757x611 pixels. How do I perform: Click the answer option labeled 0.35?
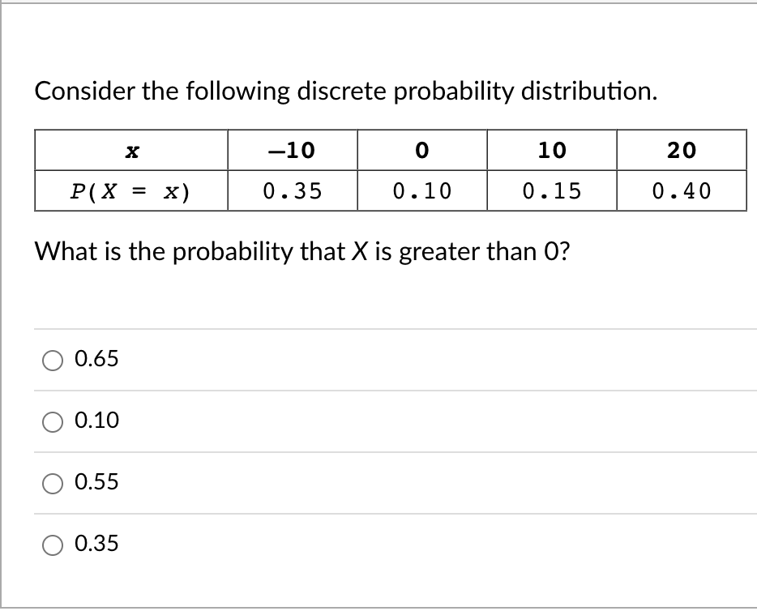pos(96,545)
